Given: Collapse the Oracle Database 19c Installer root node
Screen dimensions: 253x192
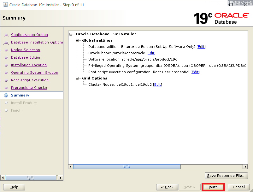Looking at the screenshot, I should pyautogui.click(x=71, y=34).
